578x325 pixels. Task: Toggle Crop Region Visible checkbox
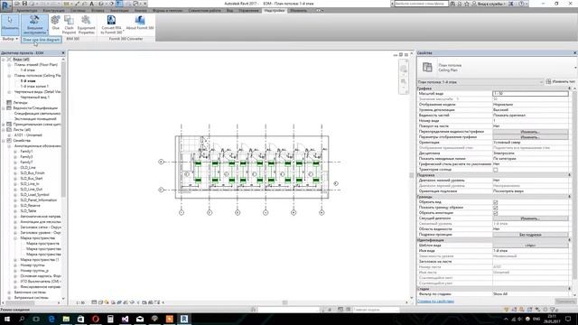496,208
